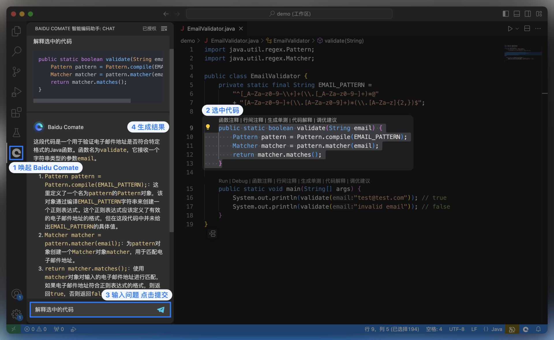Open the Explorer view in activity bar
Viewport: 554px width, 340px height.
click(x=16, y=31)
